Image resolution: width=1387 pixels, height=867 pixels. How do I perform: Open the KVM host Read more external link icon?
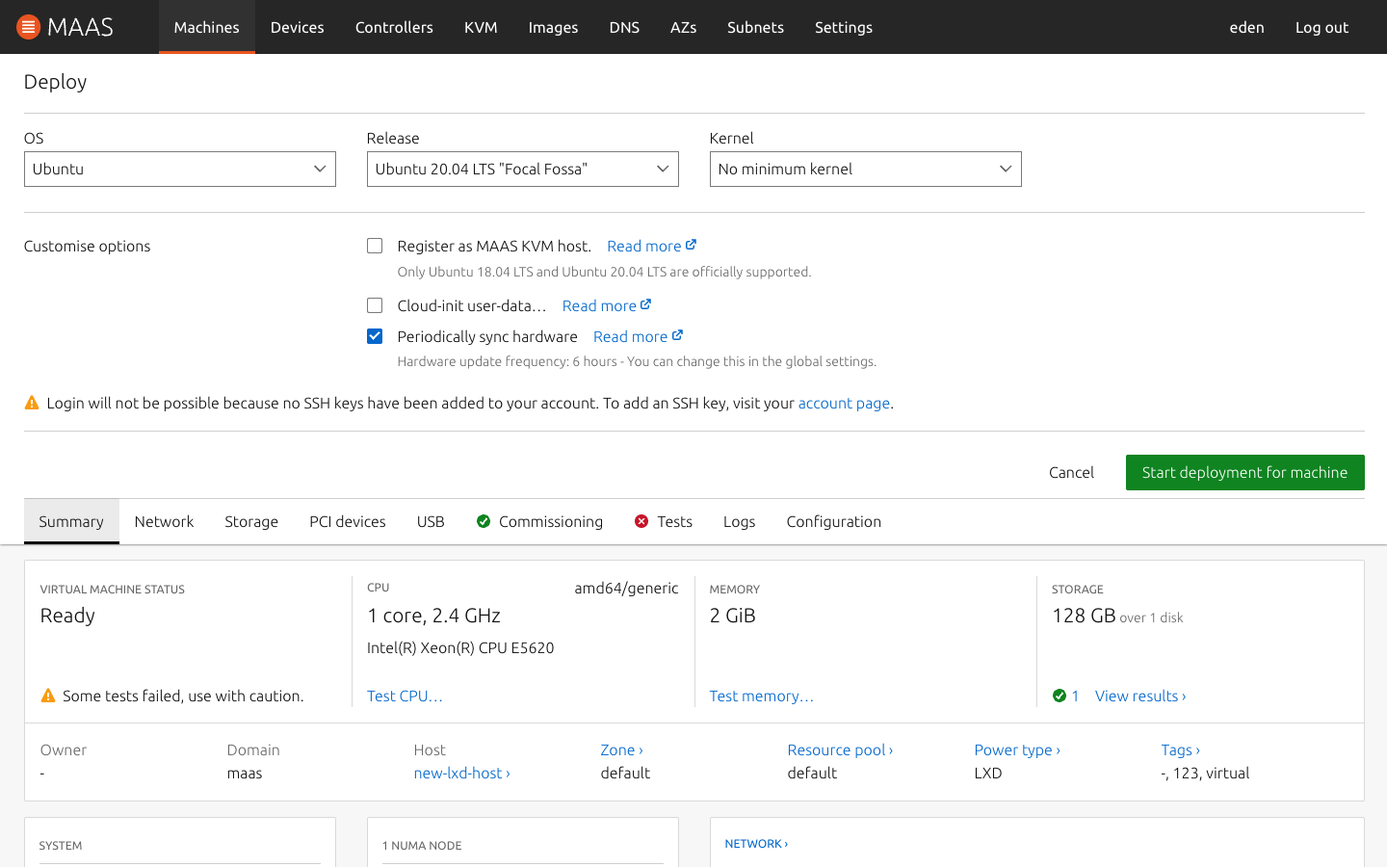[691, 245]
